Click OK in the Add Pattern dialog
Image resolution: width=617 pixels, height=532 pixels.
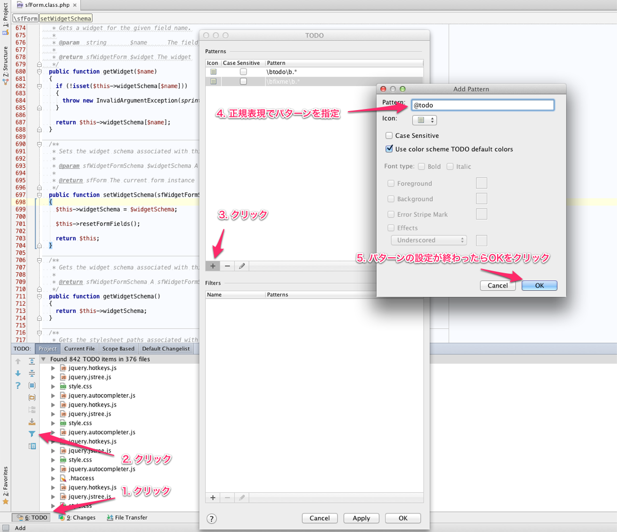(x=539, y=286)
